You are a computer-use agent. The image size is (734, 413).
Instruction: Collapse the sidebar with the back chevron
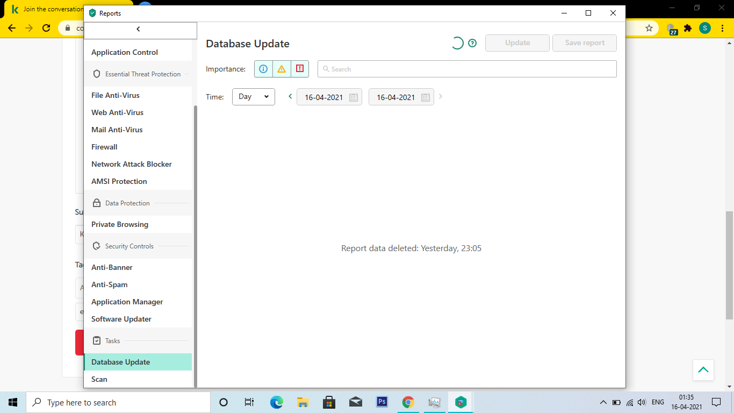[138, 29]
